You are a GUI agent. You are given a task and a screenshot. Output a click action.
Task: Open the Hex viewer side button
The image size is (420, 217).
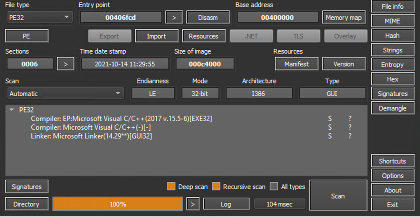point(393,79)
